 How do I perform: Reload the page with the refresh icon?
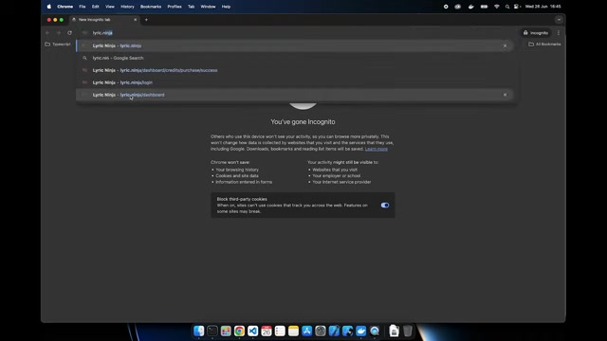pos(69,33)
